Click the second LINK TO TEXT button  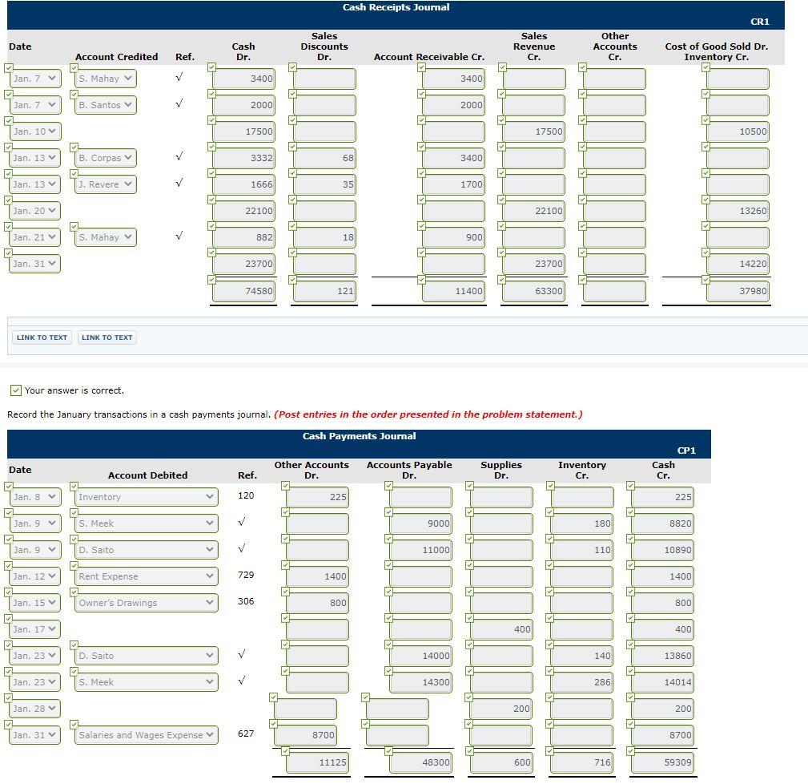click(x=107, y=337)
